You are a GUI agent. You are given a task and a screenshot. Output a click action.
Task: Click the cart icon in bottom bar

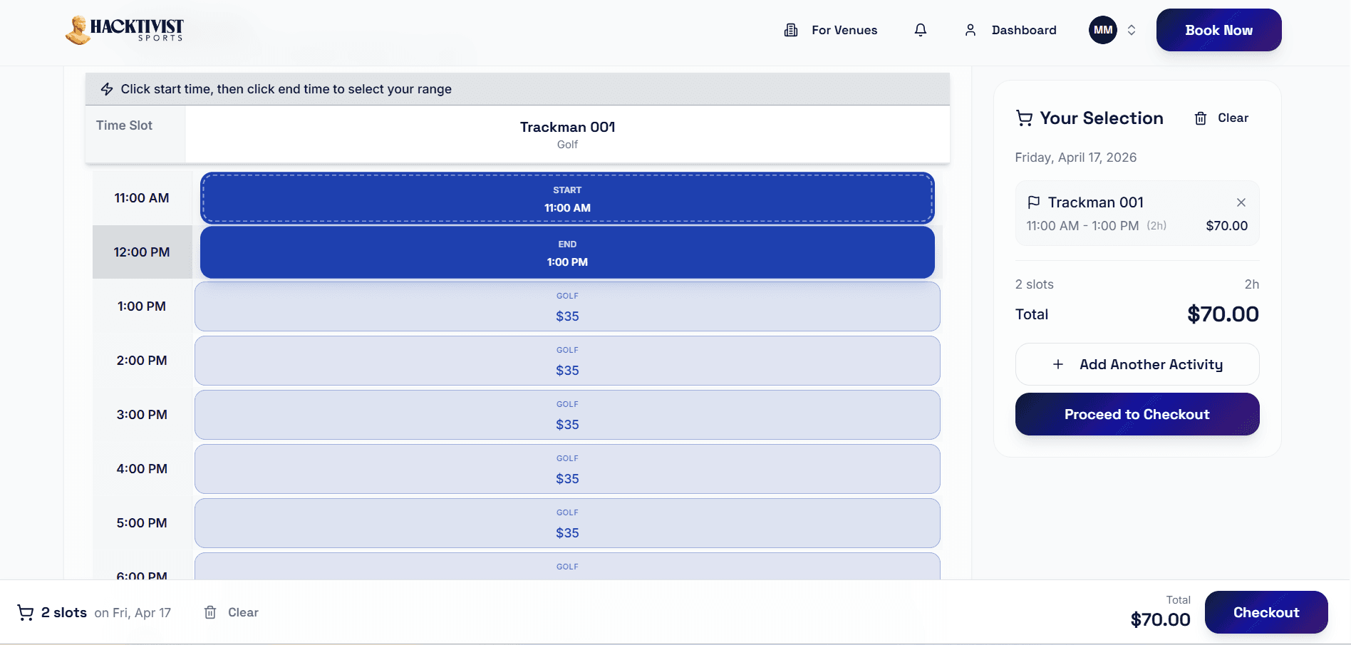(x=26, y=613)
